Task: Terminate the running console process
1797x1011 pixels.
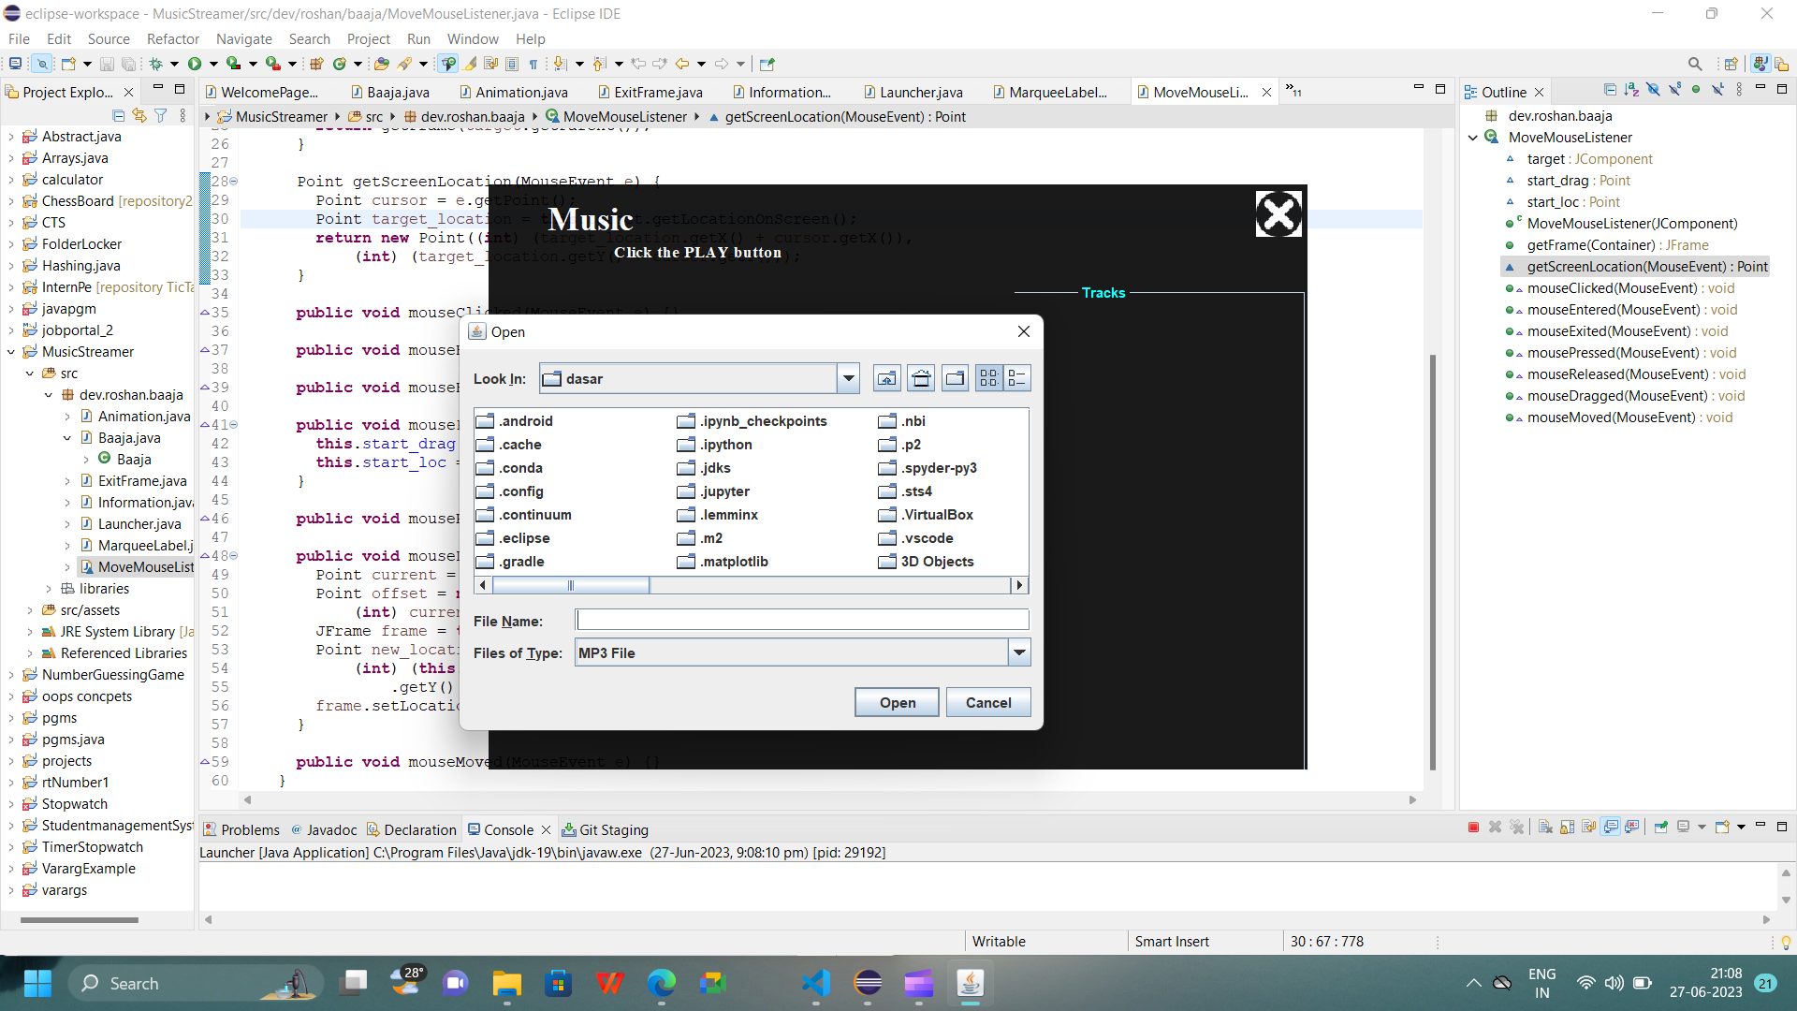Action: tap(1473, 828)
